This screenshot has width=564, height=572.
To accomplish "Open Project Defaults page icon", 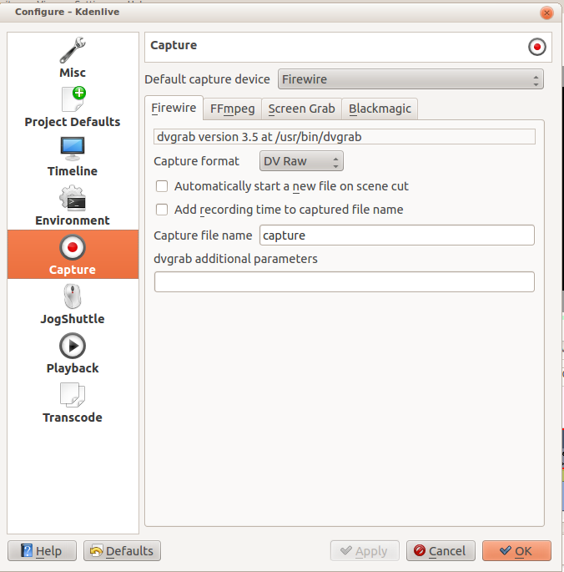I will (x=73, y=99).
